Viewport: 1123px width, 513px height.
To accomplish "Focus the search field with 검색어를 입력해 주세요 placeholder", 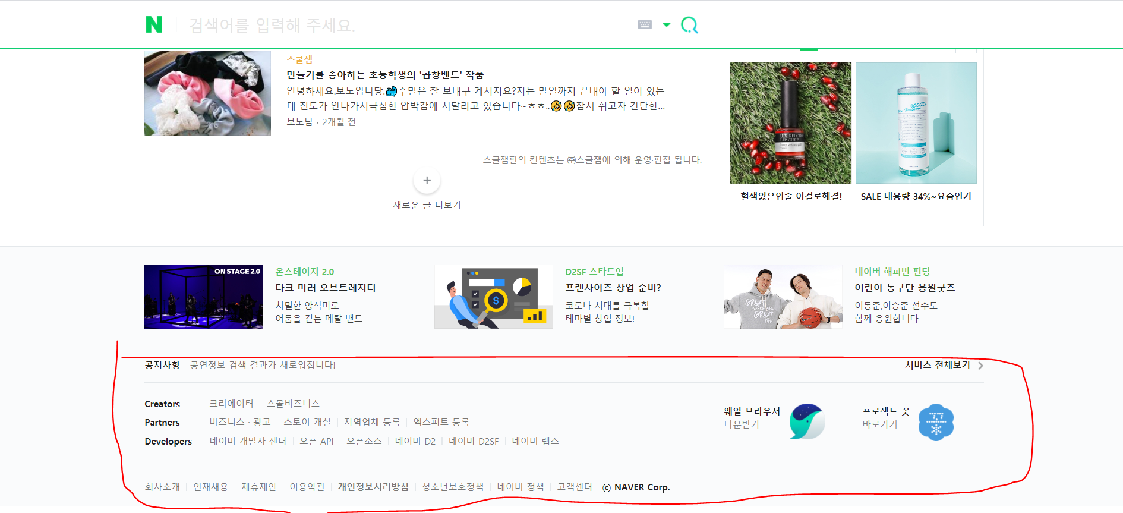I will tap(404, 25).
